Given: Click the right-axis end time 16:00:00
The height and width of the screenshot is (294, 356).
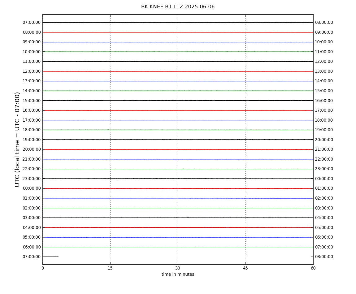Looking at the screenshot, I should (324, 101).
